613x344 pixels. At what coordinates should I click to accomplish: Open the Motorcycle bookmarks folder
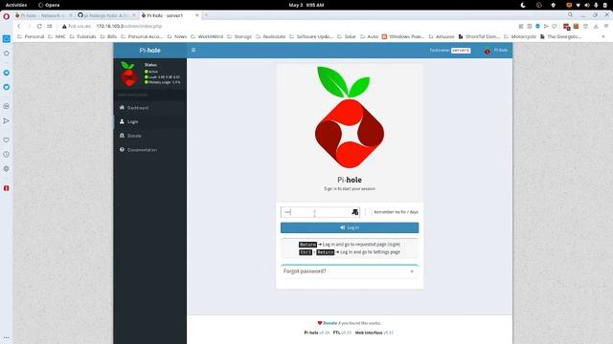coord(520,36)
